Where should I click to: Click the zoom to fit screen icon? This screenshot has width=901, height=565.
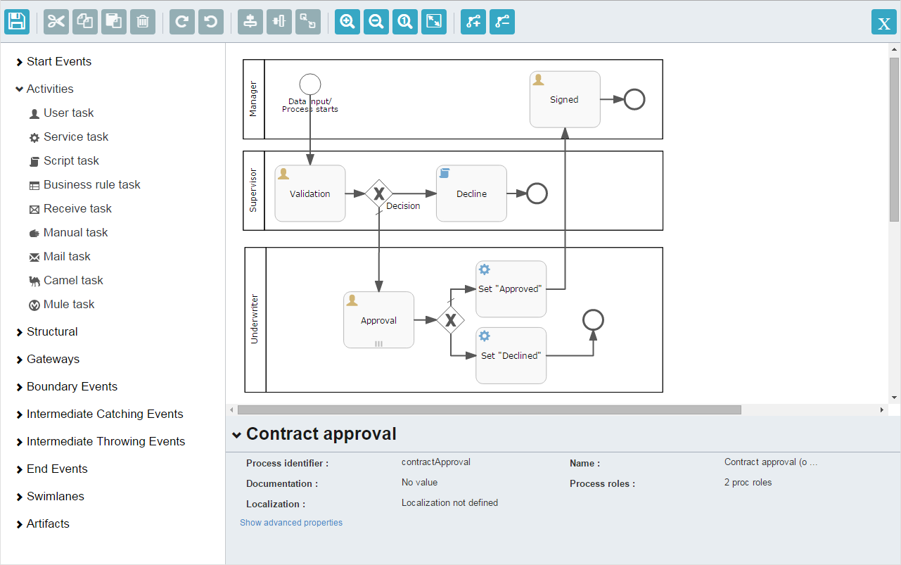coord(434,22)
